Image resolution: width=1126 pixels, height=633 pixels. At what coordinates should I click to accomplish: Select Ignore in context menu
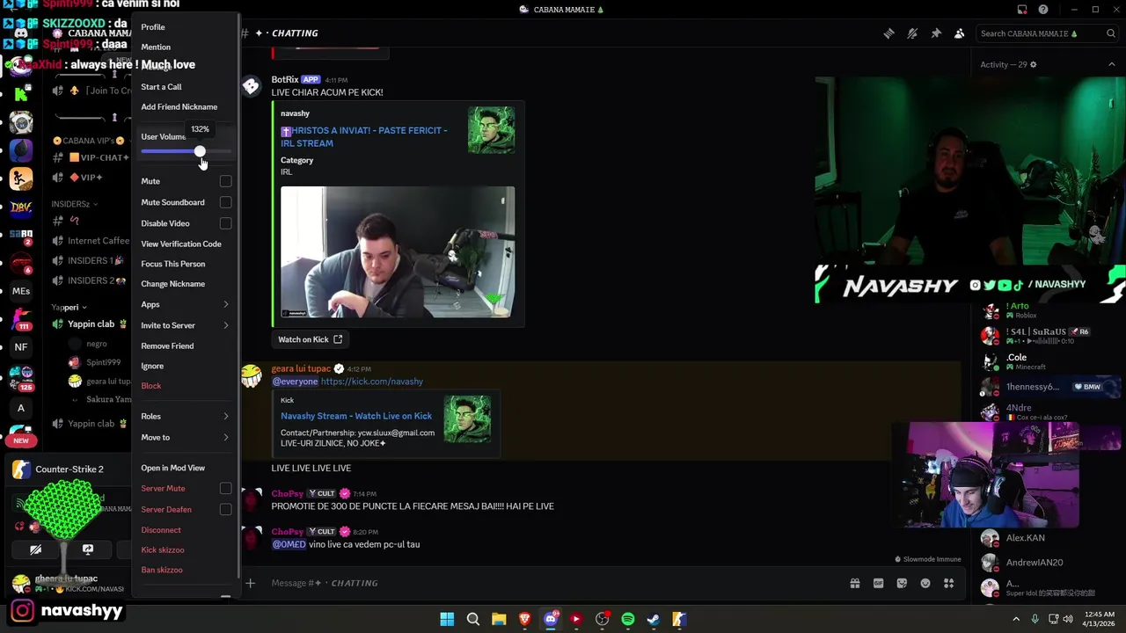point(152,366)
